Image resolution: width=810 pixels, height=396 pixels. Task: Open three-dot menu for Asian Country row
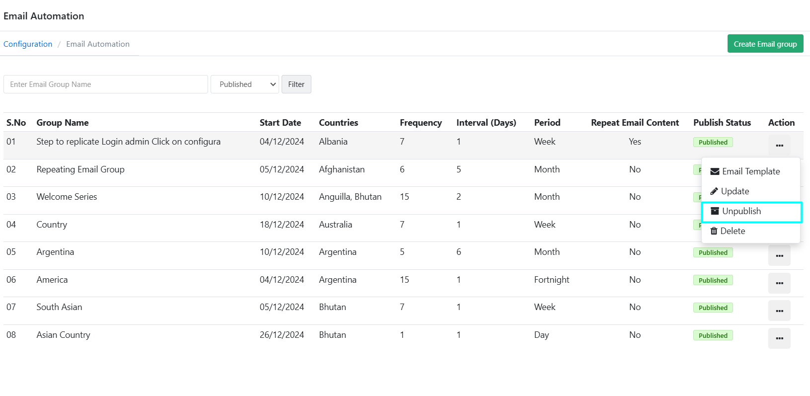point(779,338)
